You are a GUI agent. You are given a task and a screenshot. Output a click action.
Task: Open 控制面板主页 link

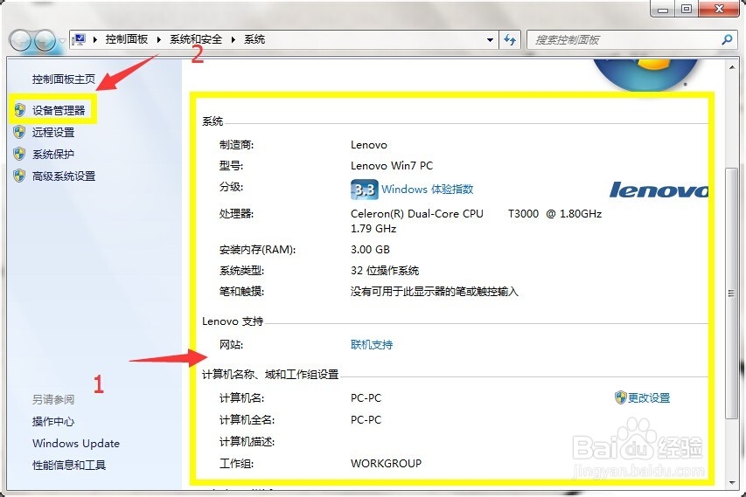point(64,79)
